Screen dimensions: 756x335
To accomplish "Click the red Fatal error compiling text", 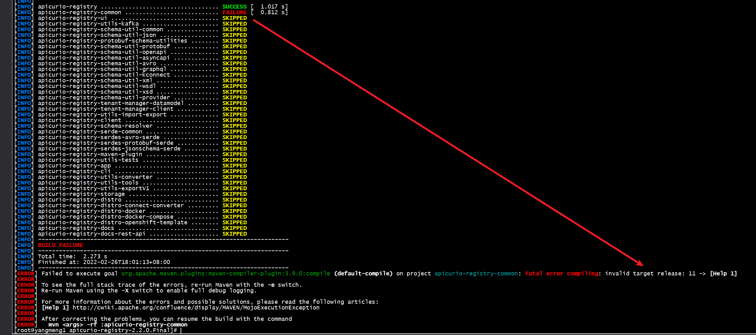I will (x=562, y=273).
